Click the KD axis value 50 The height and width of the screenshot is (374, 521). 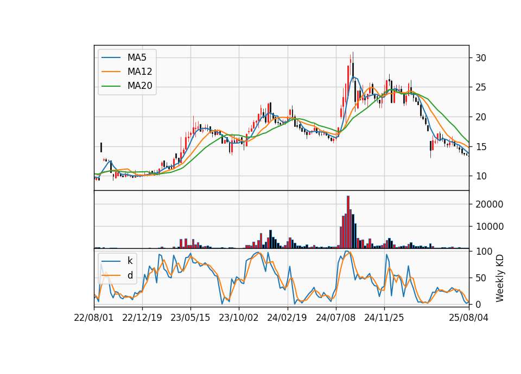(481, 278)
